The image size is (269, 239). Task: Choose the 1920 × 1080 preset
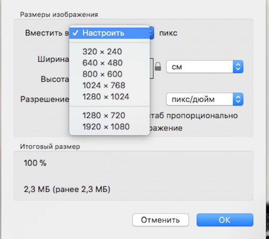[106, 127]
